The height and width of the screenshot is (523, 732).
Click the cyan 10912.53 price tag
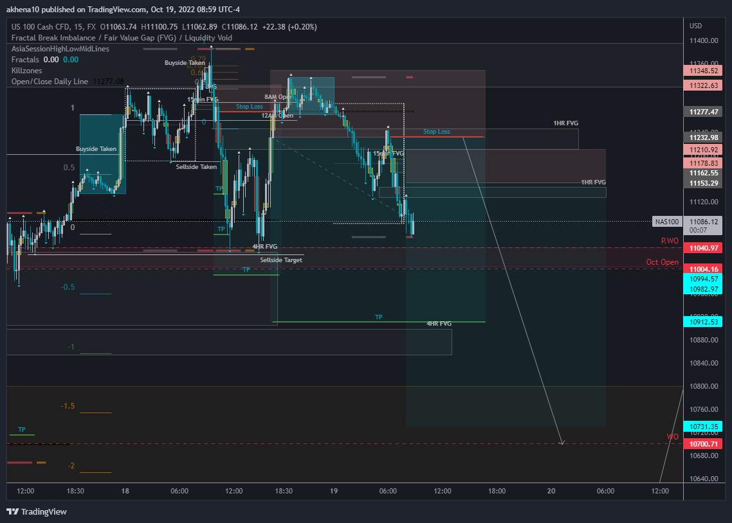tap(704, 322)
